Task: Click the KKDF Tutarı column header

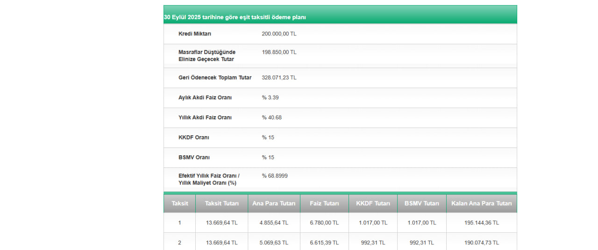Action: coord(373,203)
